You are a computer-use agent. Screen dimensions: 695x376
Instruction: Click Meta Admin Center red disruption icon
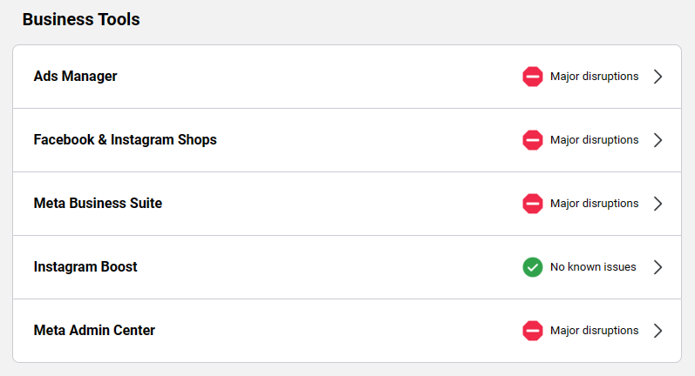point(533,331)
